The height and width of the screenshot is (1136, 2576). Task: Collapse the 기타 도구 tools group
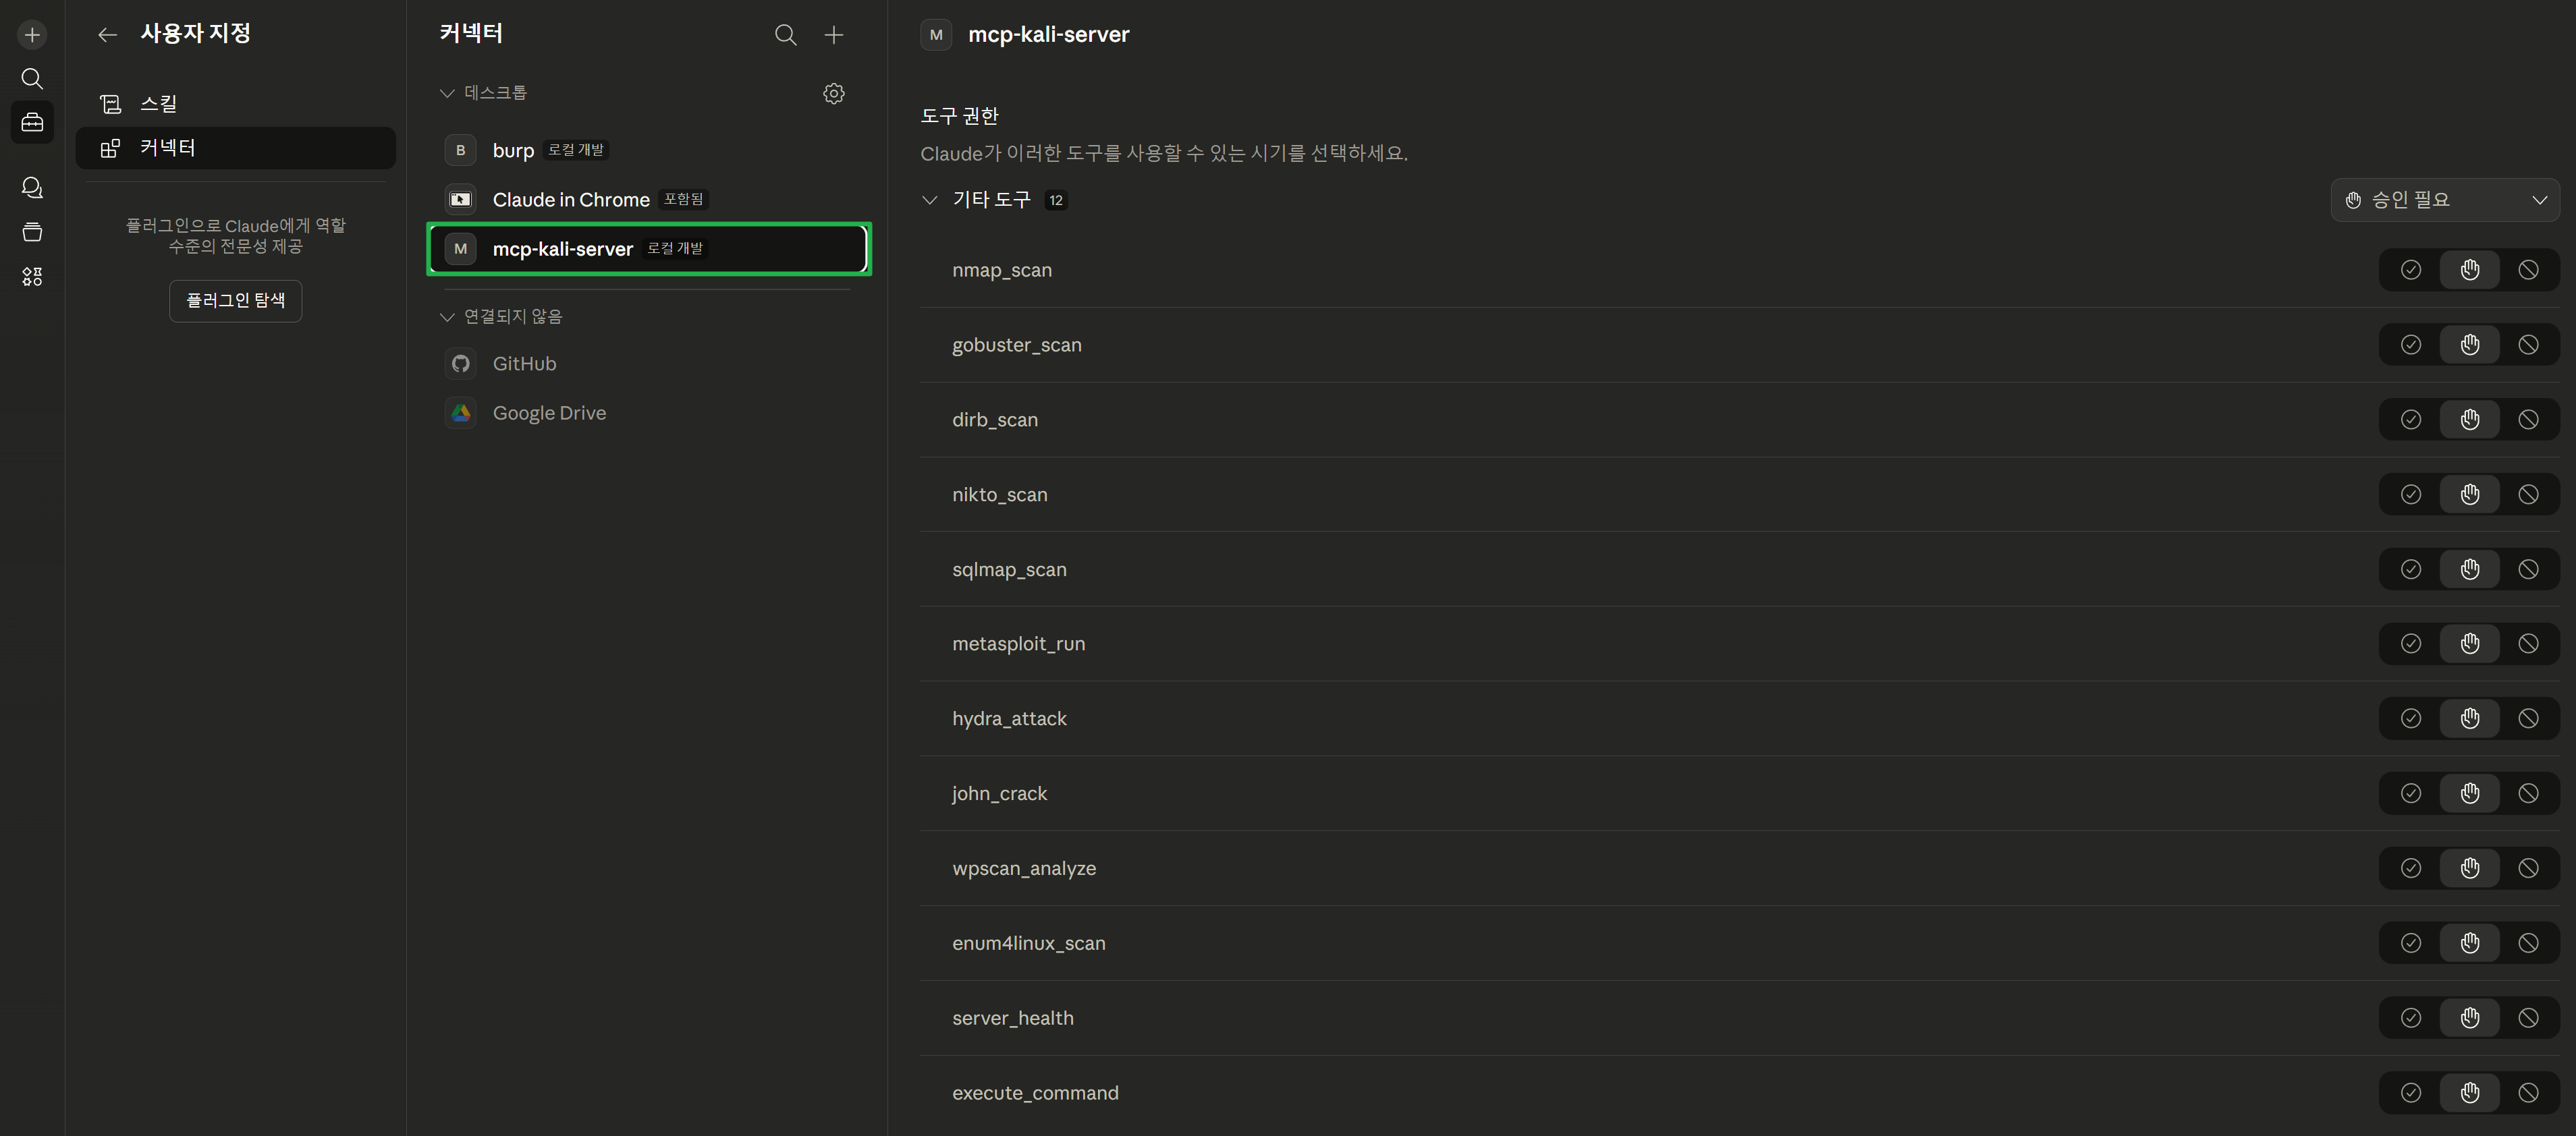pos(929,200)
